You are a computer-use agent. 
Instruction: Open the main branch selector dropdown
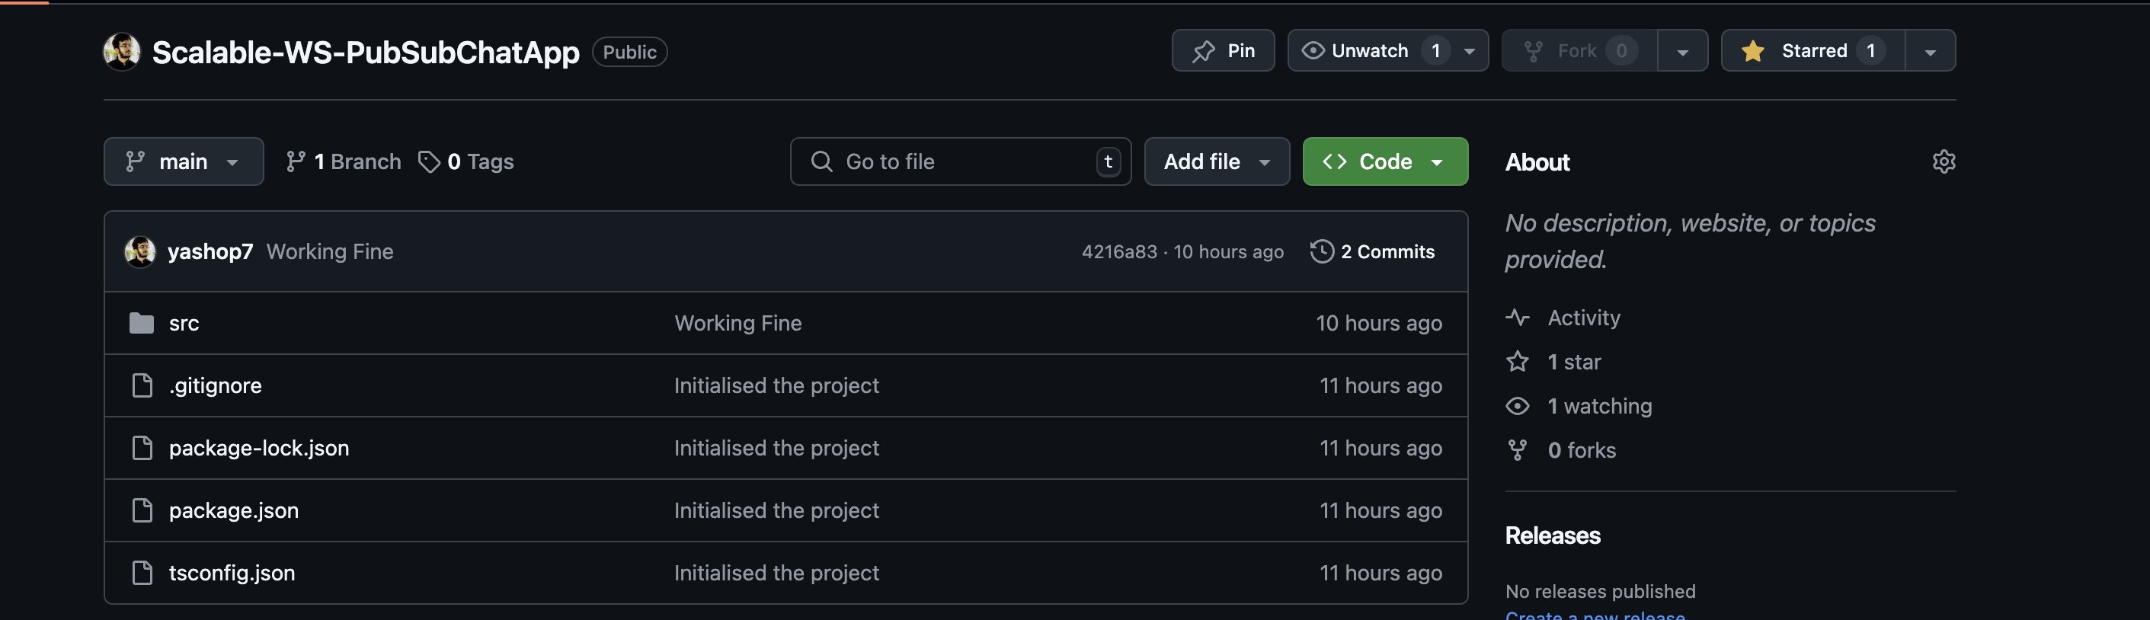pyautogui.click(x=184, y=162)
